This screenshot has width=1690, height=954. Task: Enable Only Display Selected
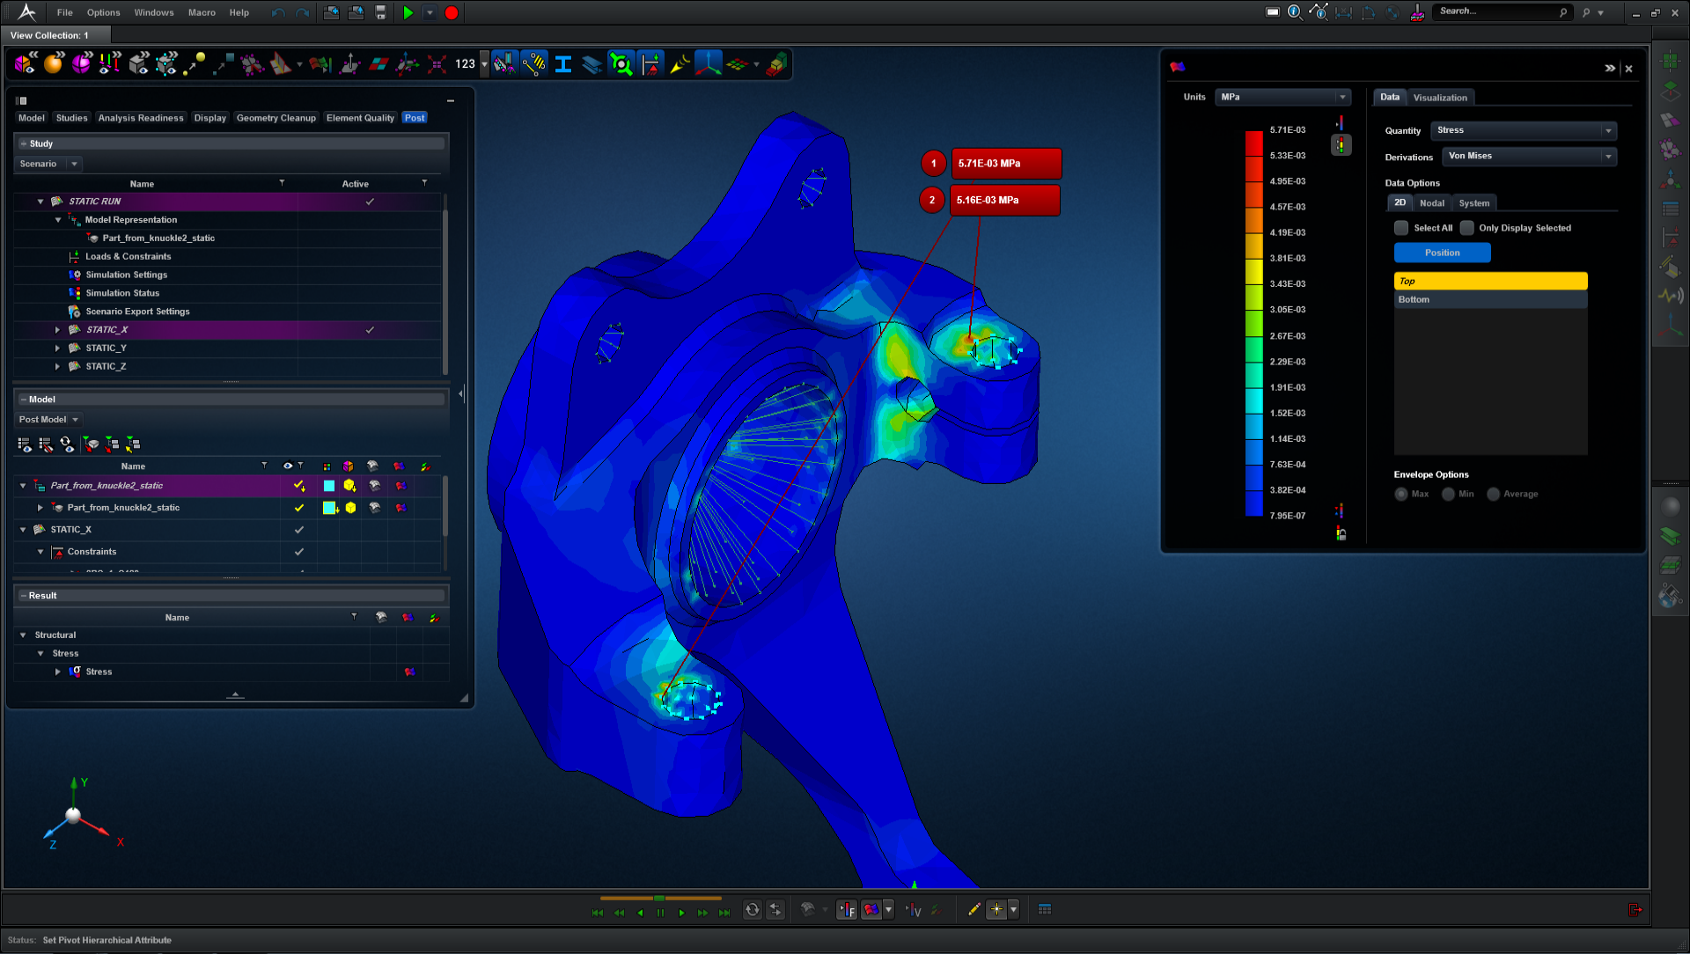tap(1466, 228)
